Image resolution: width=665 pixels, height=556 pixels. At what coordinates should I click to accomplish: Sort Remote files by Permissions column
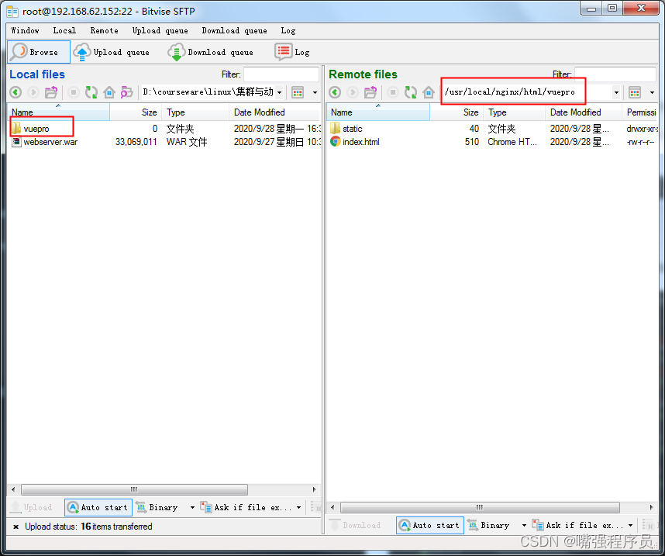coord(640,112)
